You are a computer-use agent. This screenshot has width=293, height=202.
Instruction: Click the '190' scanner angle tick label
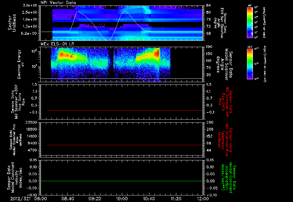(209, 47)
